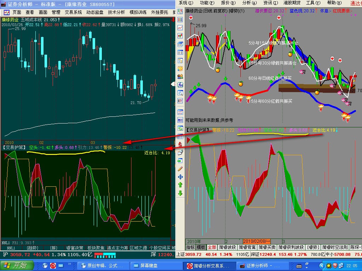Viewport: 362px width, 271px height.
Task: Open 资讯(I) menu
Action: click(x=270, y=3)
